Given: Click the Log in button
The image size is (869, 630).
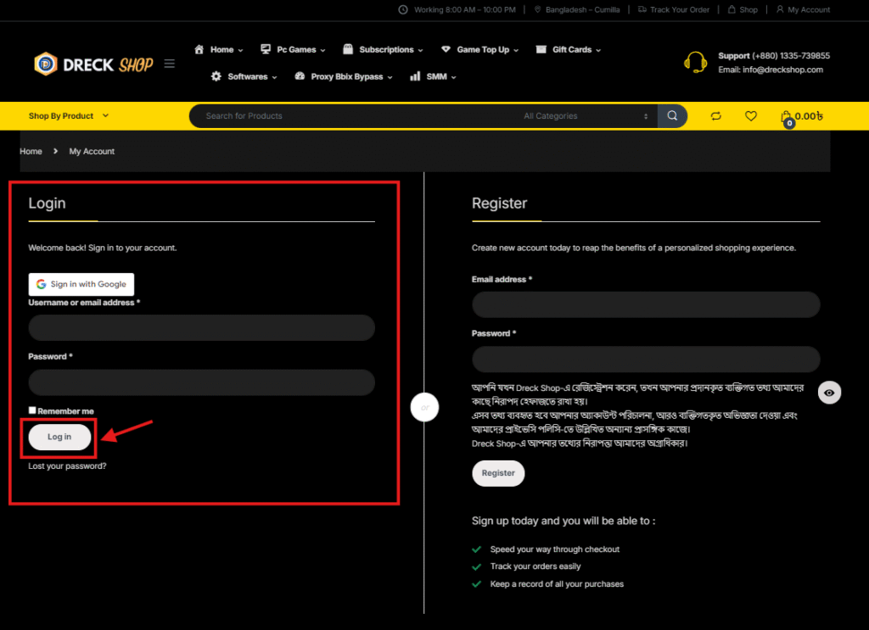Looking at the screenshot, I should click(x=59, y=437).
